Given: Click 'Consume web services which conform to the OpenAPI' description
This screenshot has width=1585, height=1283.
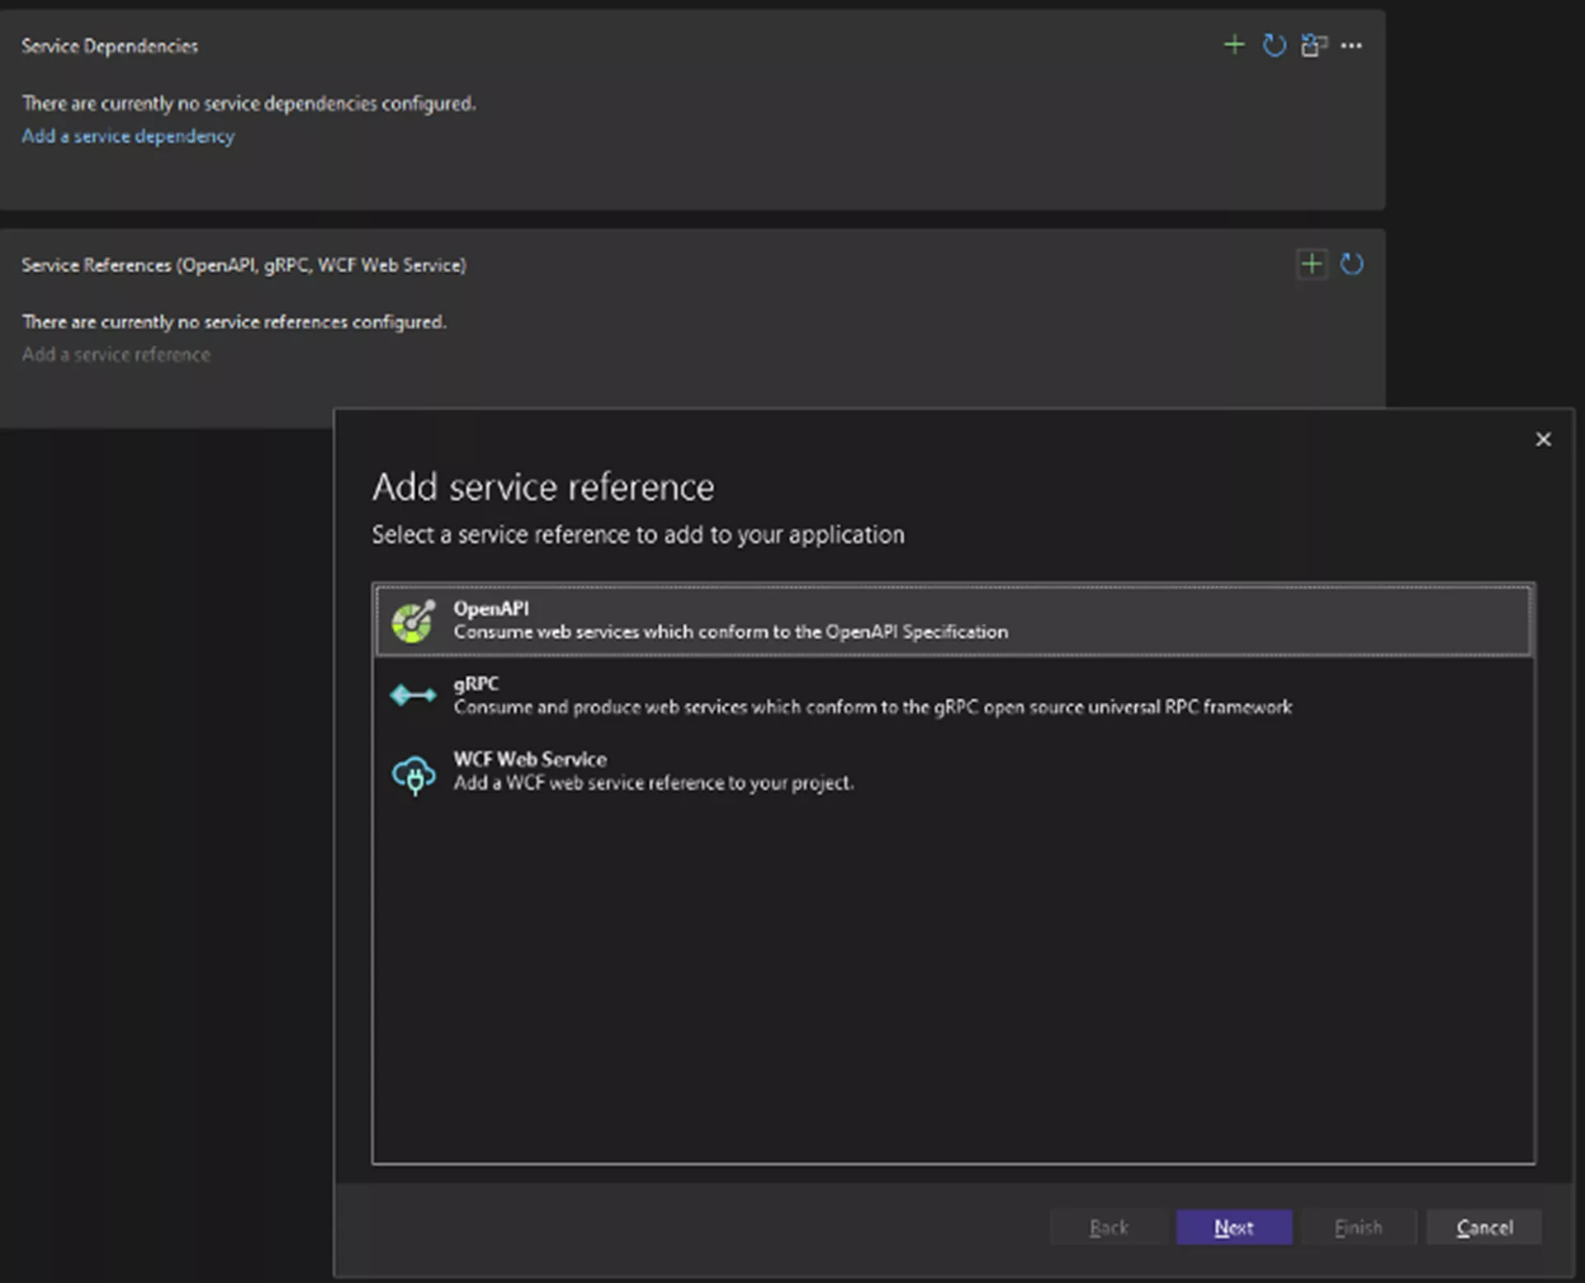Looking at the screenshot, I should coord(731,632).
